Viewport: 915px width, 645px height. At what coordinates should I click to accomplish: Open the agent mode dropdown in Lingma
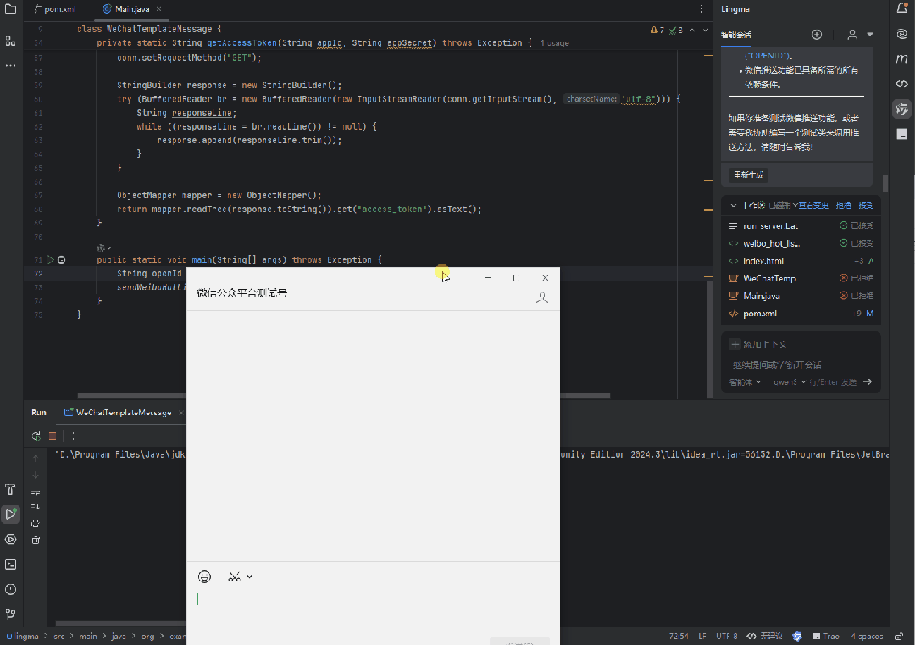click(745, 381)
